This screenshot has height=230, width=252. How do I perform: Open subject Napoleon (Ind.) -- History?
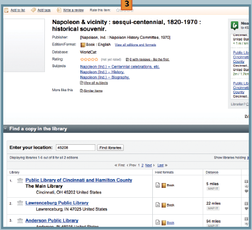102,72
